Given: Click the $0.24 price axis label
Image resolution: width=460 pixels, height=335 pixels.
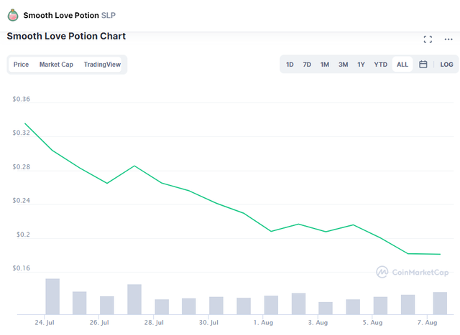Looking at the screenshot, I should coord(21,200).
